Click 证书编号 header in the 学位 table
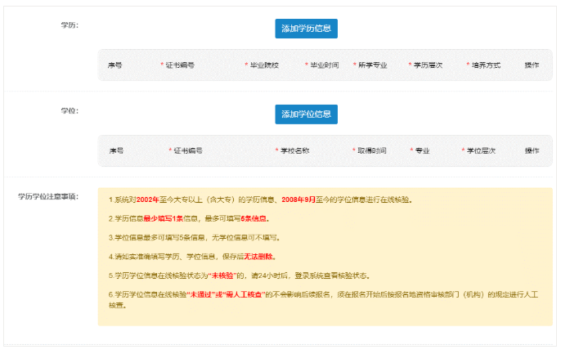561x354 pixels. [x=188, y=151]
